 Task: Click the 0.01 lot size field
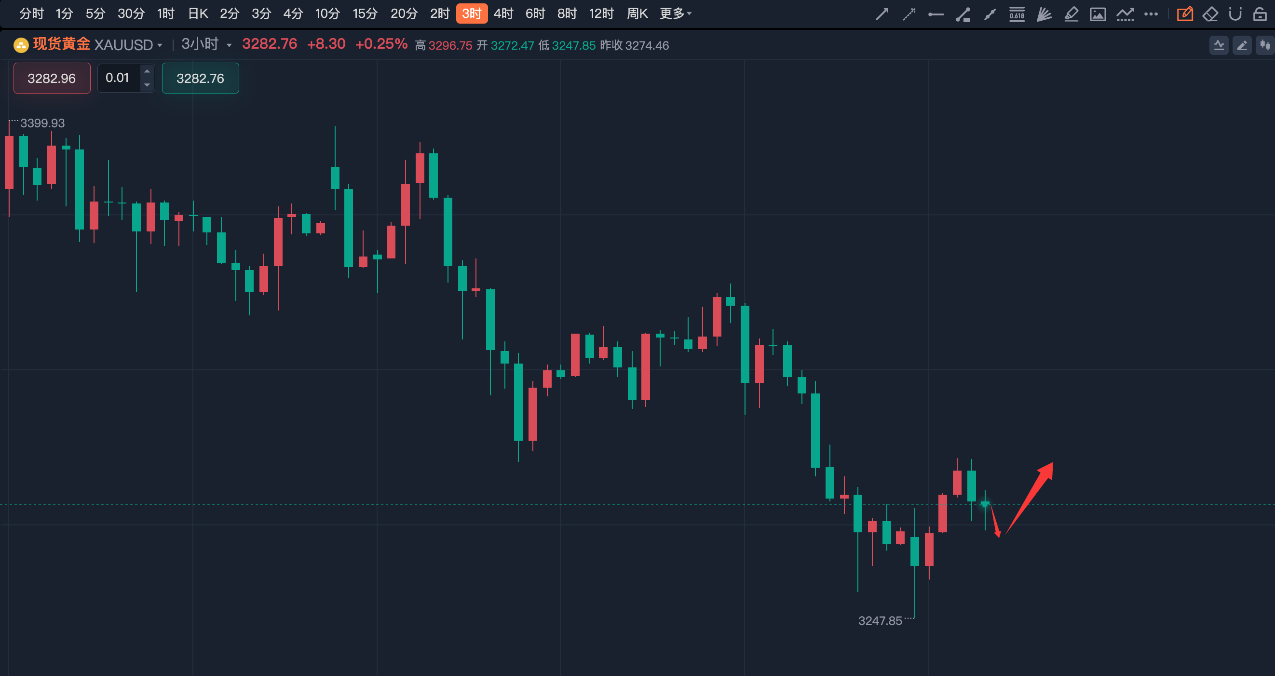(x=117, y=78)
